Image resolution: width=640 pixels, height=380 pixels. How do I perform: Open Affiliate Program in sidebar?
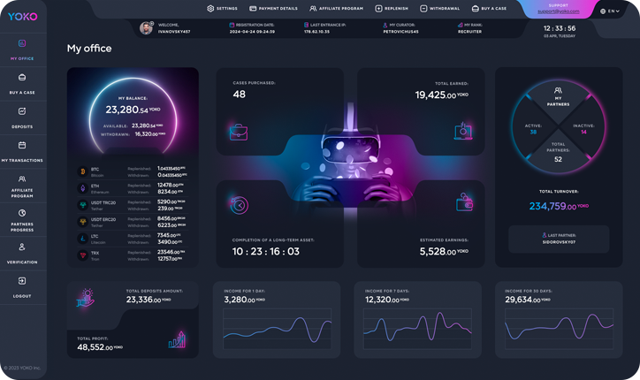[x=22, y=185]
